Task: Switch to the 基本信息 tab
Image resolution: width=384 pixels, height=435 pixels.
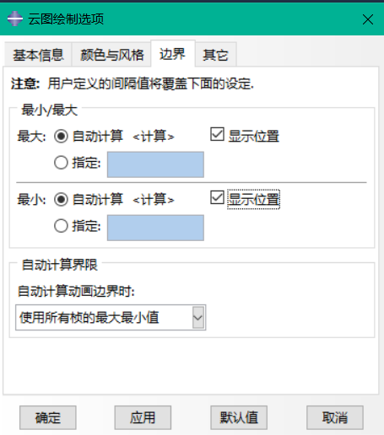Action: pos(38,55)
